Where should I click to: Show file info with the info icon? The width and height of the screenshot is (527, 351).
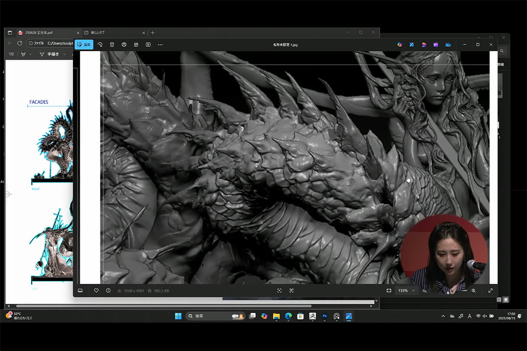click(108, 290)
